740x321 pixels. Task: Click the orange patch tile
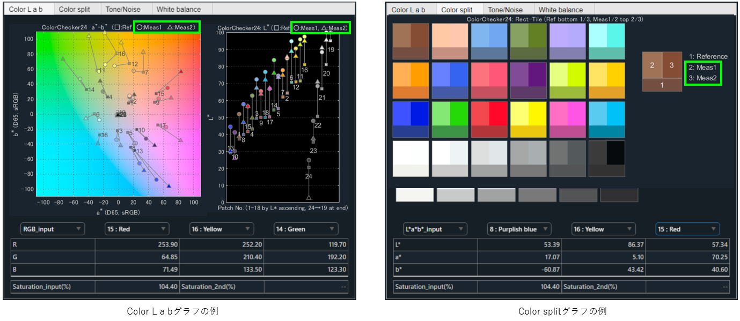point(411,80)
